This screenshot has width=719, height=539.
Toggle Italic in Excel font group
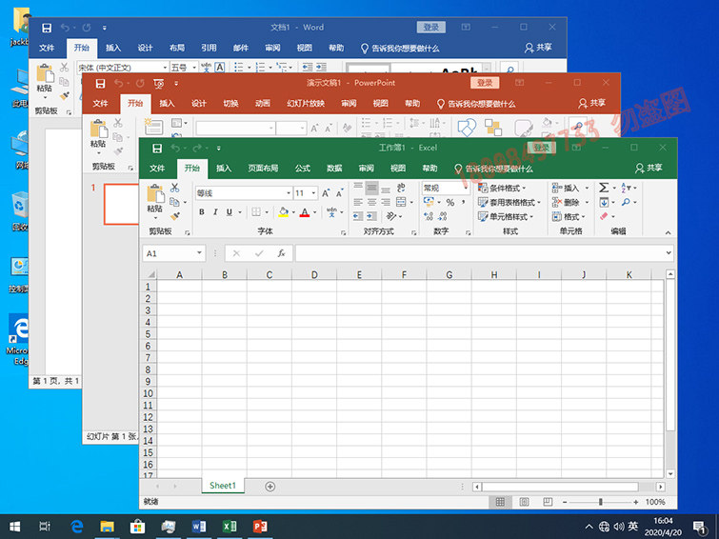coord(215,212)
